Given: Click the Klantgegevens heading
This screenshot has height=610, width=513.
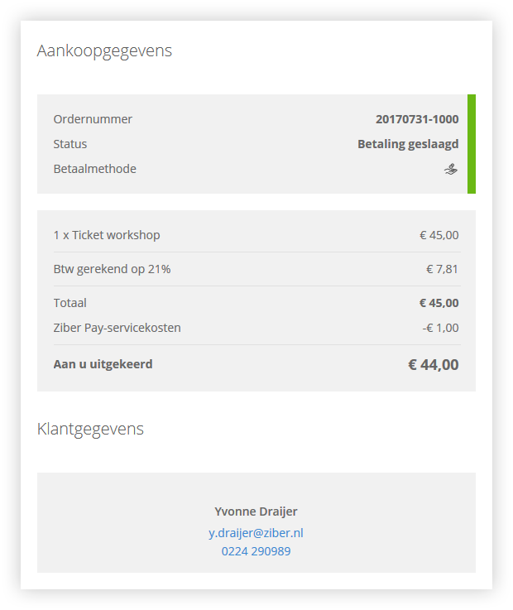Looking at the screenshot, I should (x=90, y=429).
